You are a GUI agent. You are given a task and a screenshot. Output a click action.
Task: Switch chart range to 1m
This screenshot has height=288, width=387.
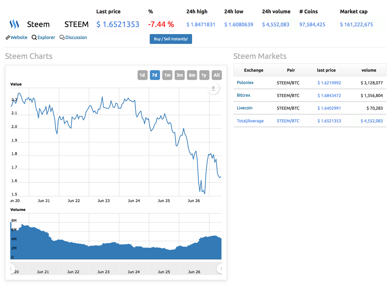click(167, 75)
